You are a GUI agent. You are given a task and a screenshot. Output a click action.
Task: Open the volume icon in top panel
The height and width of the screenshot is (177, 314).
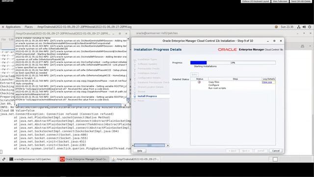click(x=304, y=27)
